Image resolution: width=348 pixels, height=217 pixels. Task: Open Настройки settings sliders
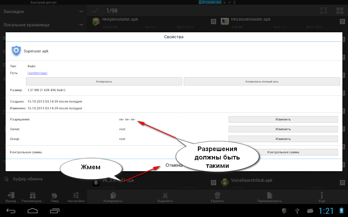click(x=76, y=196)
